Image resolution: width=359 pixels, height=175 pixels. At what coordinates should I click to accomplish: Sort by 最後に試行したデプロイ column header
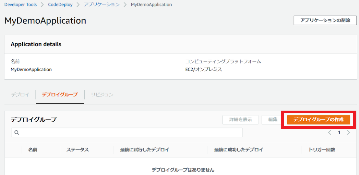click(x=144, y=150)
